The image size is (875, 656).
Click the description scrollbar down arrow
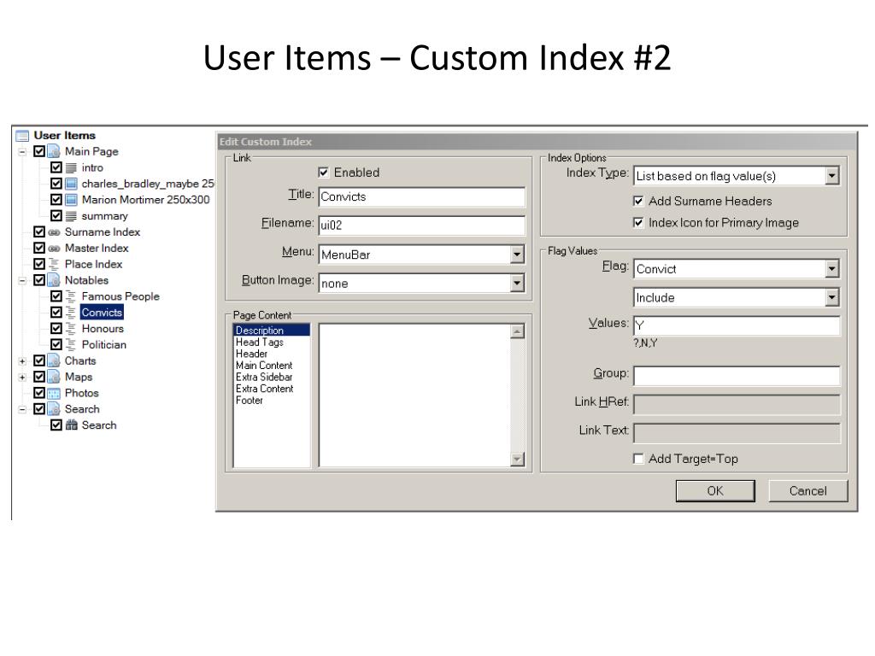(x=517, y=459)
